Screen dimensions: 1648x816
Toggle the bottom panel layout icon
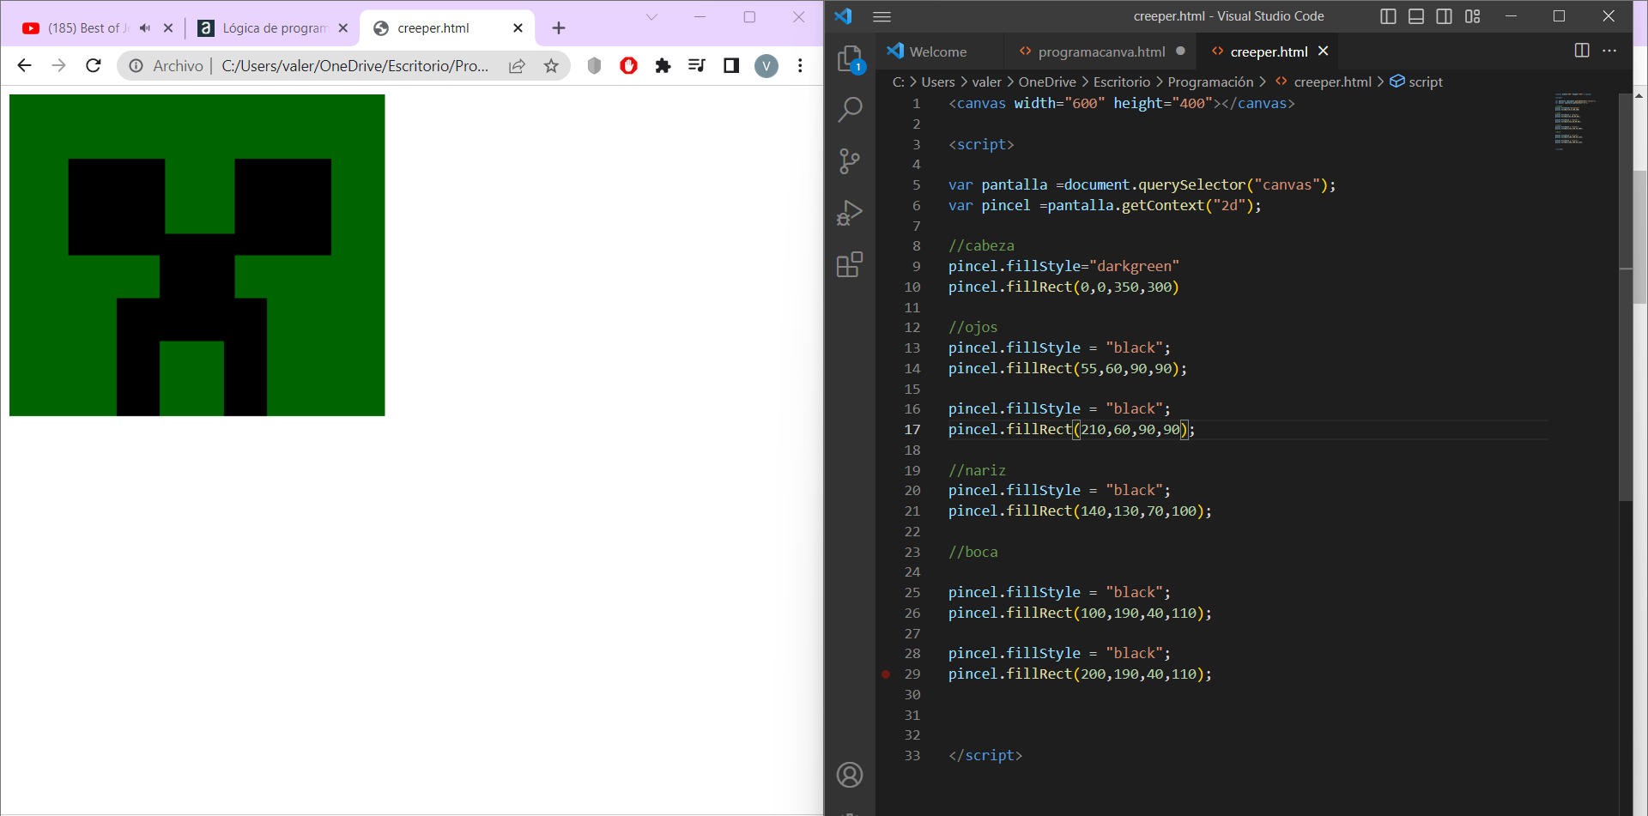tap(1416, 16)
